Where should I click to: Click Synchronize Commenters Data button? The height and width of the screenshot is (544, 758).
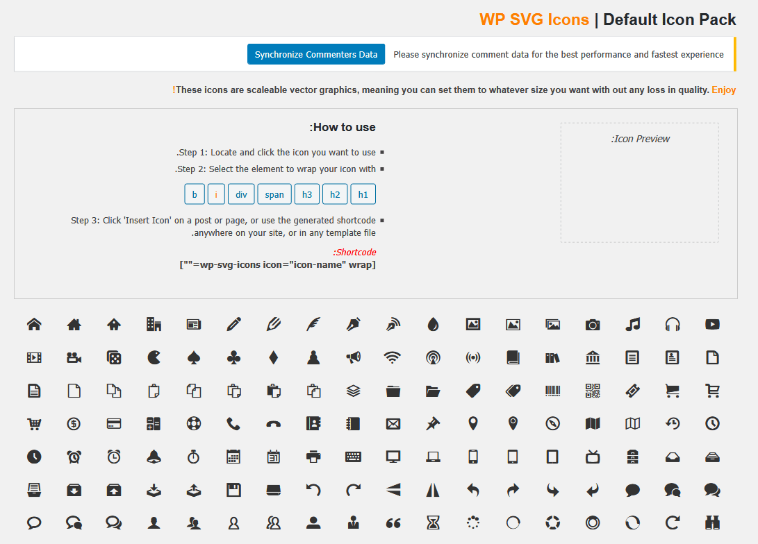pos(316,54)
